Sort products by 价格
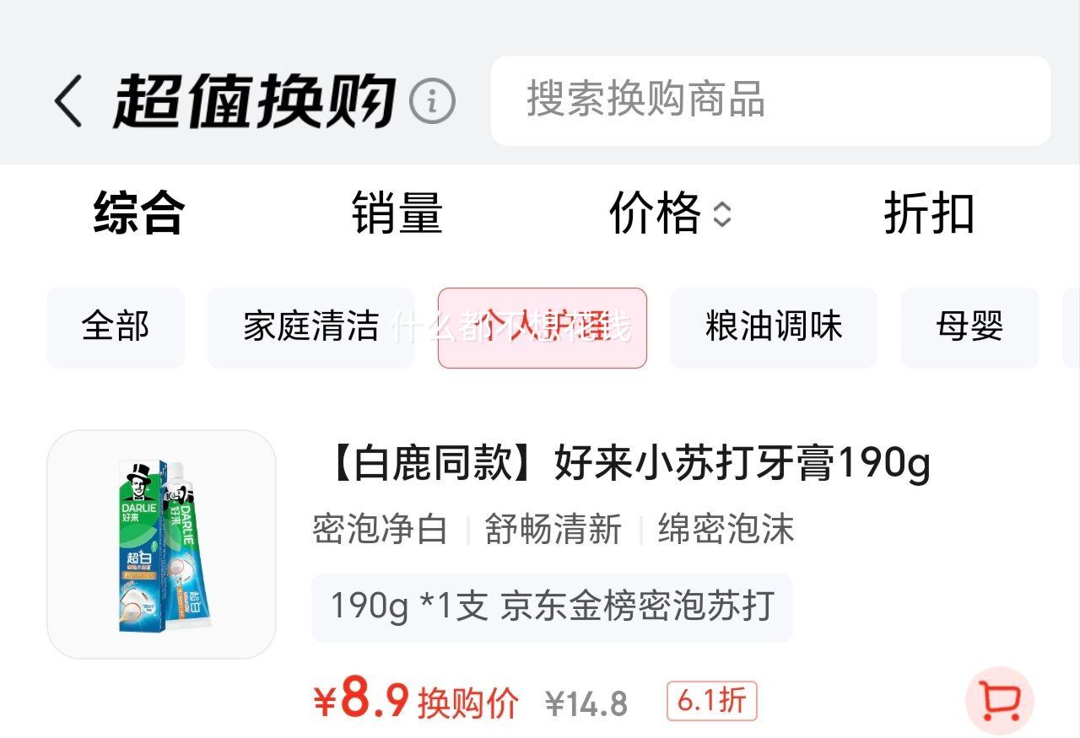Viewport: 1080px width, 738px height. (655, 213)
